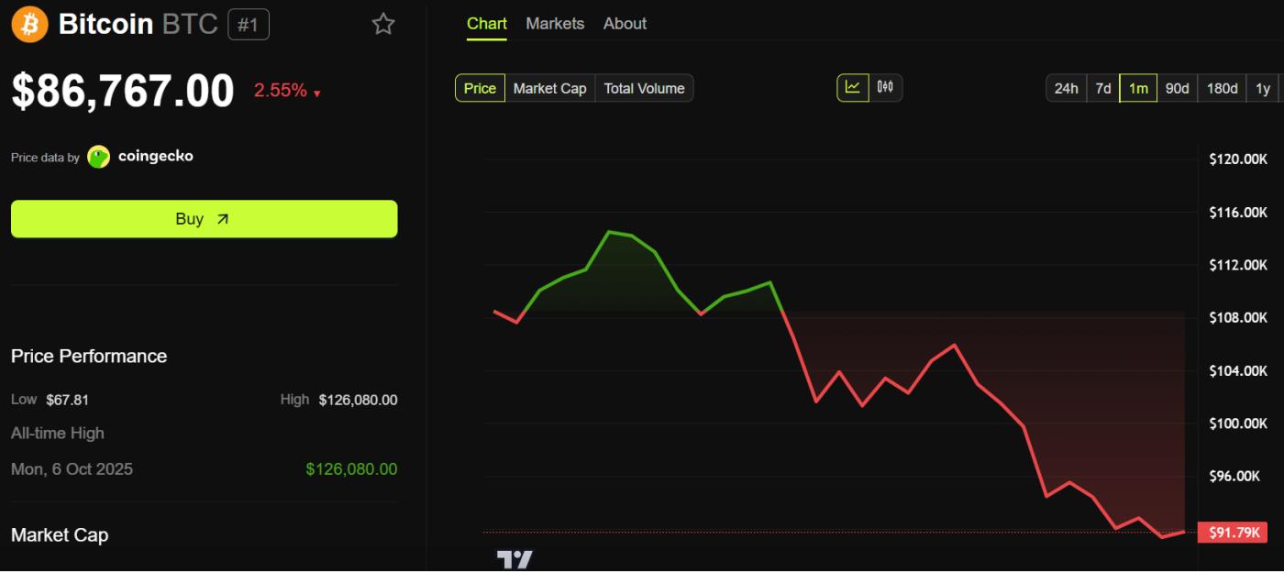The height and width of the screenshot is (572, 1284).
Task: Toggle chart to Total Volume
Action: [x=644, y=88]
